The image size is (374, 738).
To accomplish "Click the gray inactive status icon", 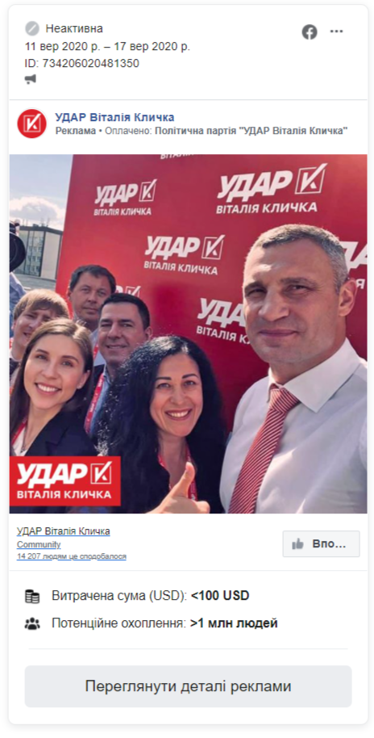I will click(x=32, y=29).
